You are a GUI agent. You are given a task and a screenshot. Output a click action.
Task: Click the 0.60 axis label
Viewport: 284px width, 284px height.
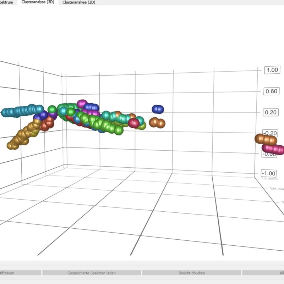pyautogui.click(x=272, y=91)
